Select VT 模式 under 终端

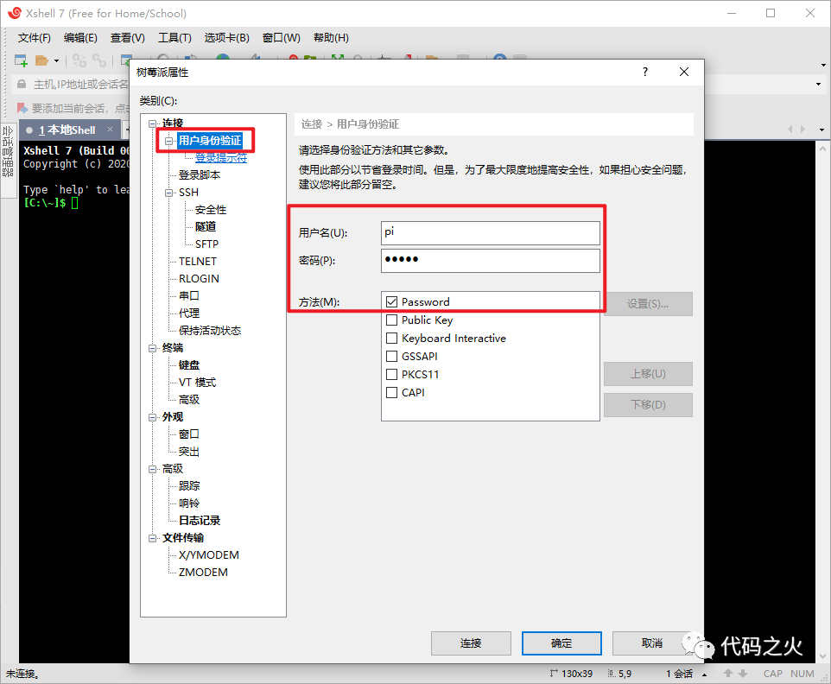tap(197, 383)
